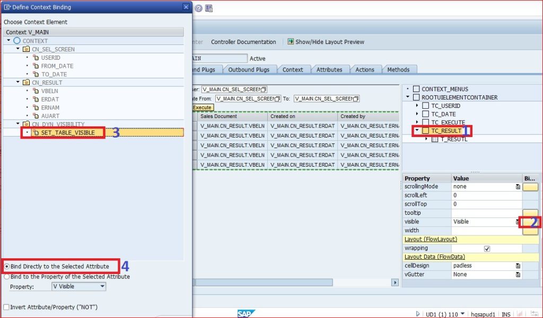Click the ERDAT attribute icon

(x=36, y=99)
